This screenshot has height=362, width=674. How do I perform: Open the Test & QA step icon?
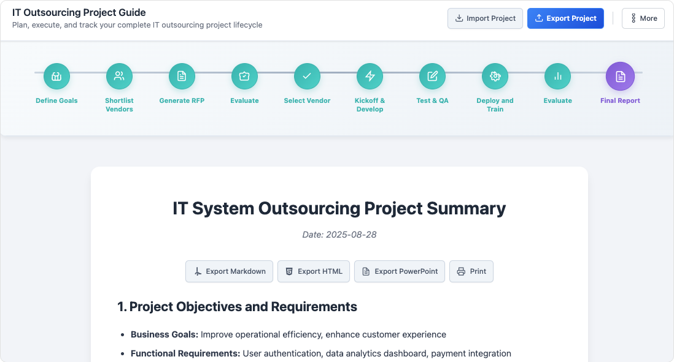432,77
